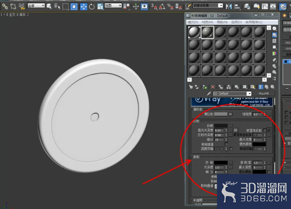Toggle the Angle Snap button

click(162, 6)
